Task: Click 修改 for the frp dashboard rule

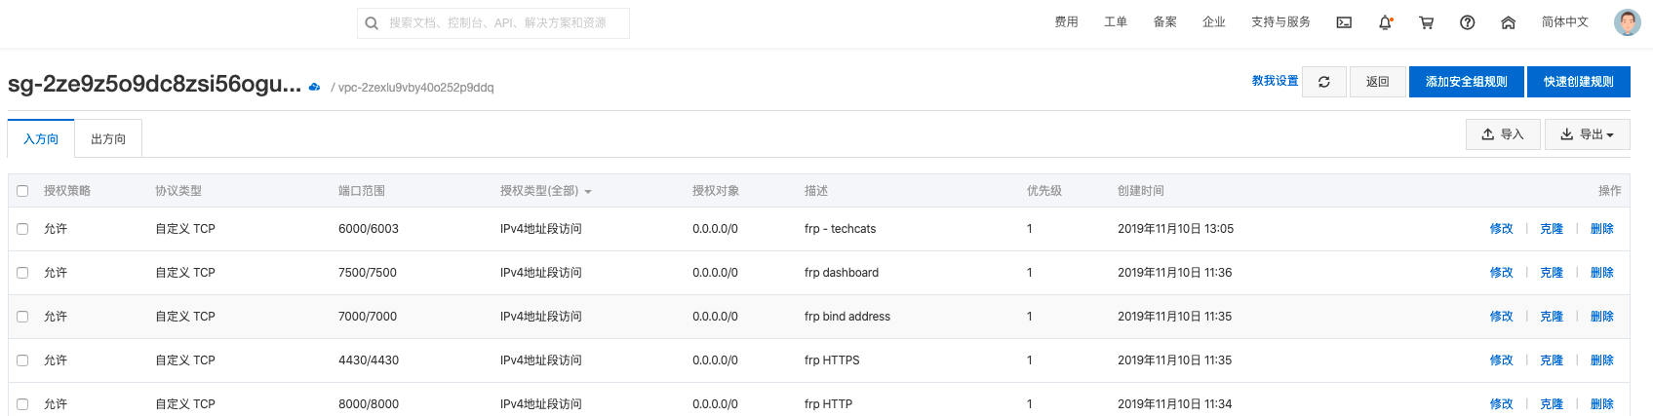Action: pyautogui.click(x=1501, y=273)
